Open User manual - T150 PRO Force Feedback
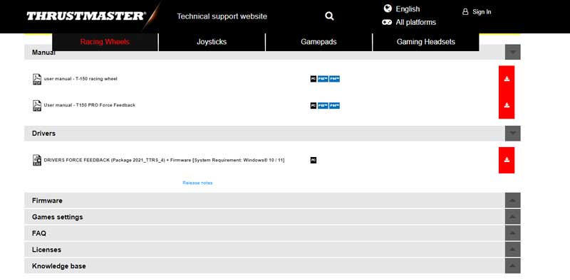The image size is (570, 280). [x=90, y=105]
